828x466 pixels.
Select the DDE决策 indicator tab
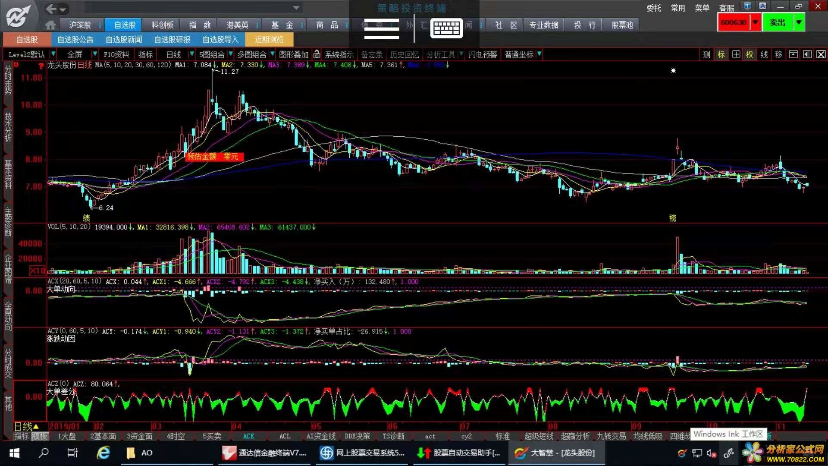(x=357, y=436)
